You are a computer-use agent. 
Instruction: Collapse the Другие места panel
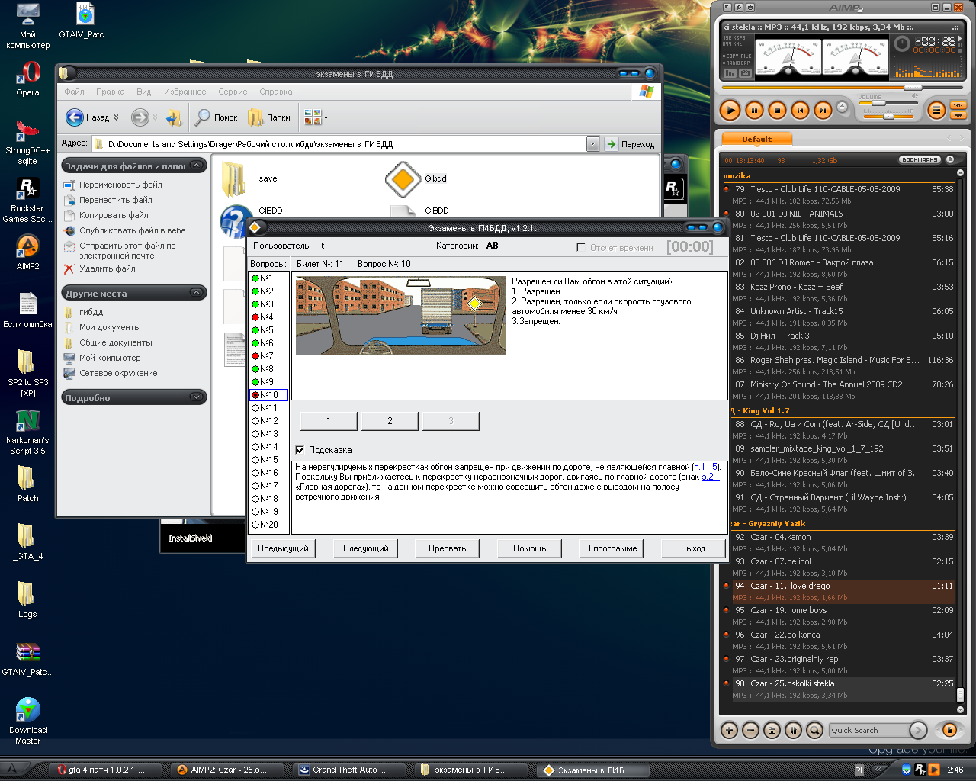coord(196,293)
